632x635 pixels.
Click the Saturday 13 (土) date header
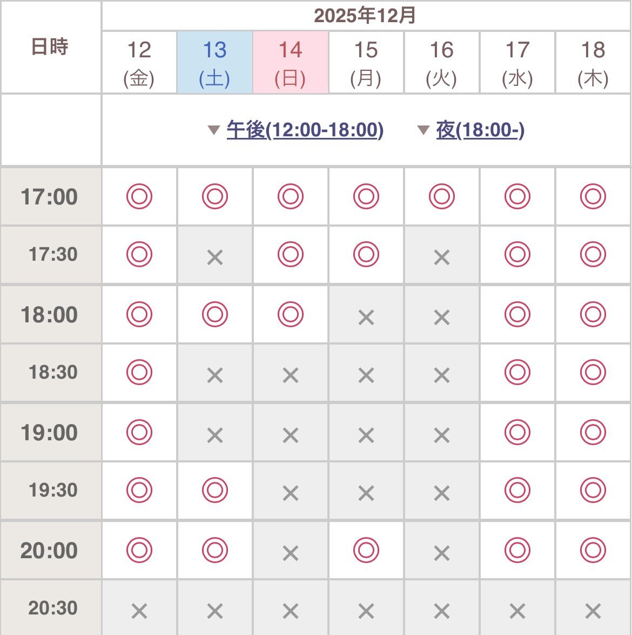(214, 63)
